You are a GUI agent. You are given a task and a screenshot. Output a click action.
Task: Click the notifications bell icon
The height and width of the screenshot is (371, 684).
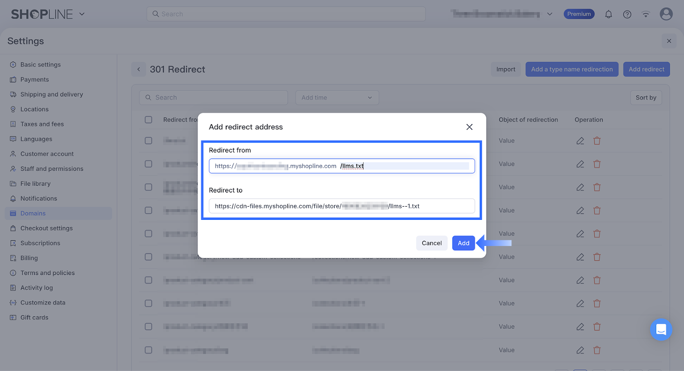tap(608, 15)
